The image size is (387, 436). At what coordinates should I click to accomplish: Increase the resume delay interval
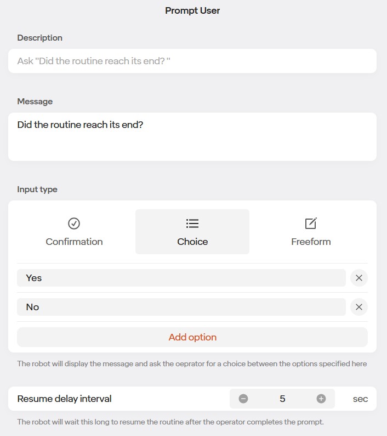321,399
